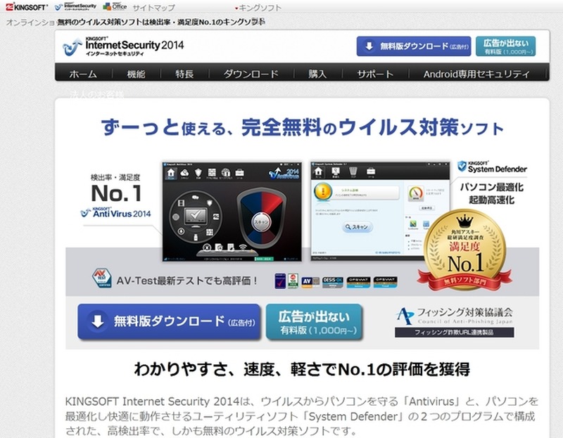Click the KINGSOFT logo in the top bar
563x438 pixels.
[25, 7]
